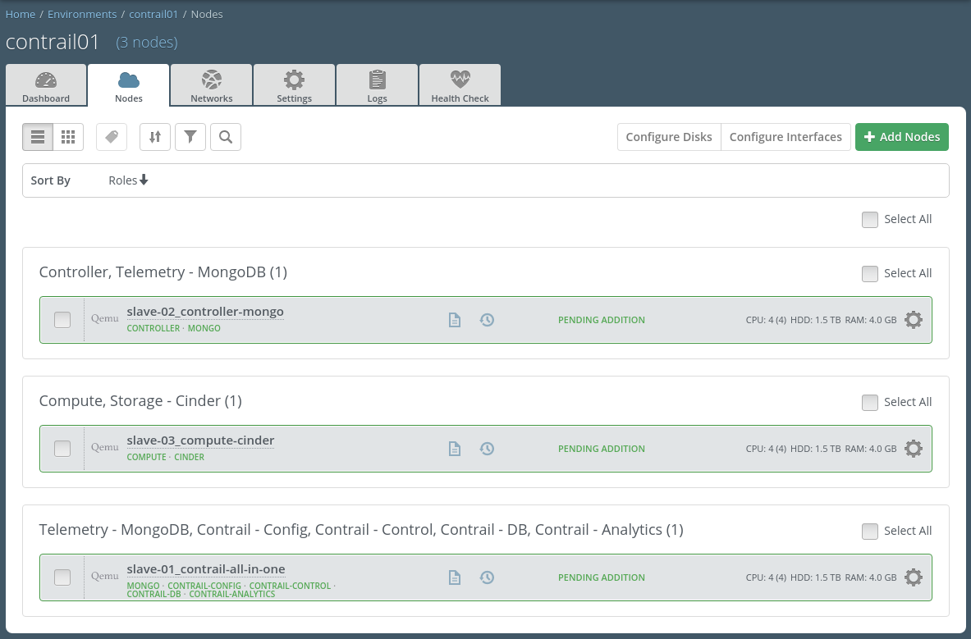The height and width of the screenshot is (639, 971).
Task: Select the slave-03_compute-cinder node checkbox
Action: point(62,449)
